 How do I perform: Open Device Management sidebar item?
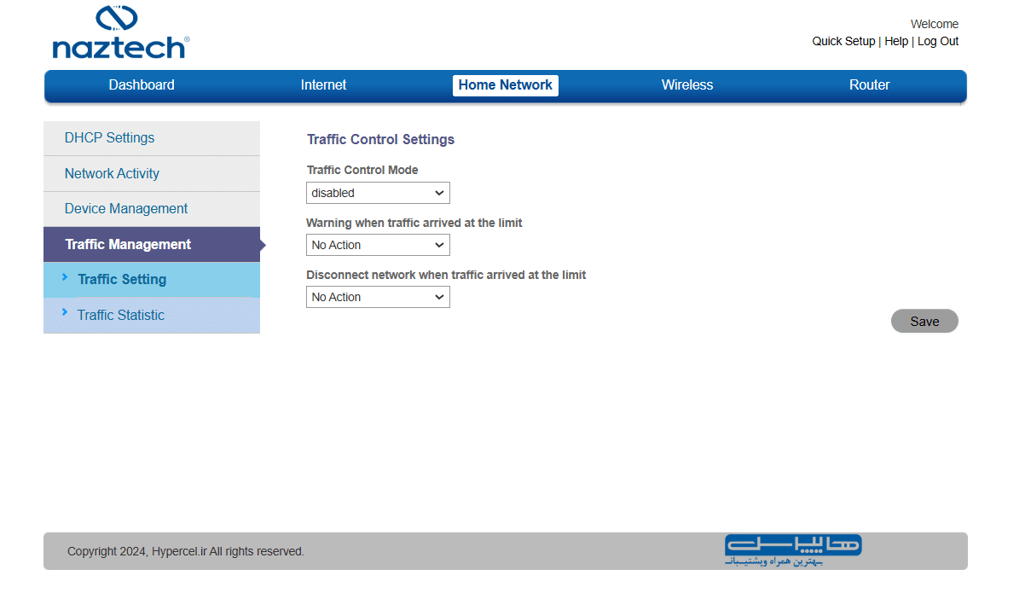pyautogui.click(x=126, y=209)
